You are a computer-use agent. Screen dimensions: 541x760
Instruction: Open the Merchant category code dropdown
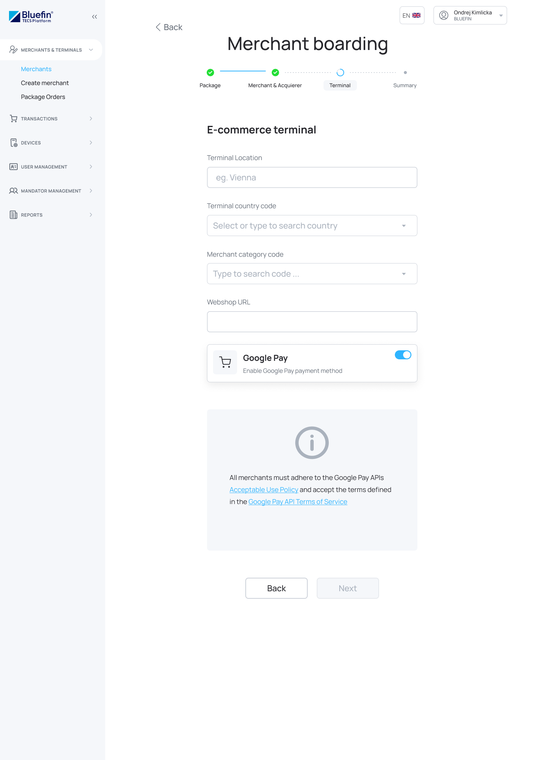[x=404, y=274]
